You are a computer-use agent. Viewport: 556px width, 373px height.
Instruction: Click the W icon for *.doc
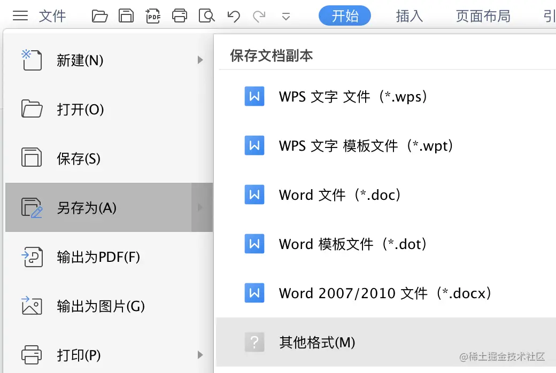point(254,195)
